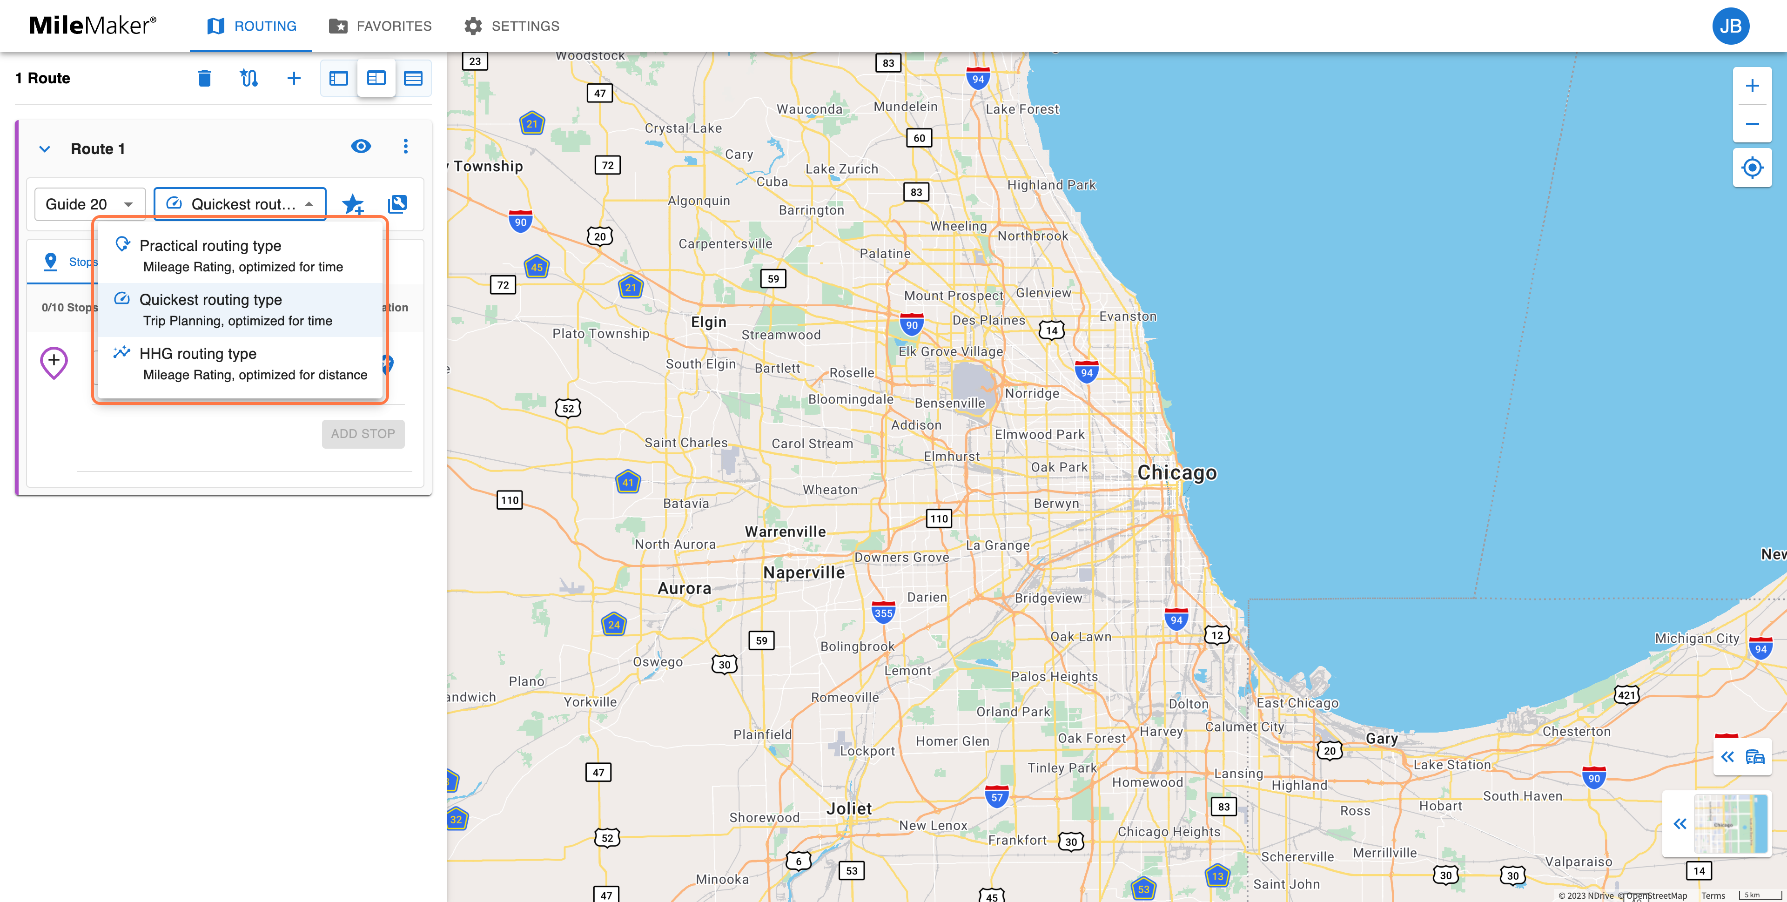Switch to left panel layout view
The image size is (1787, 902).
338,78
